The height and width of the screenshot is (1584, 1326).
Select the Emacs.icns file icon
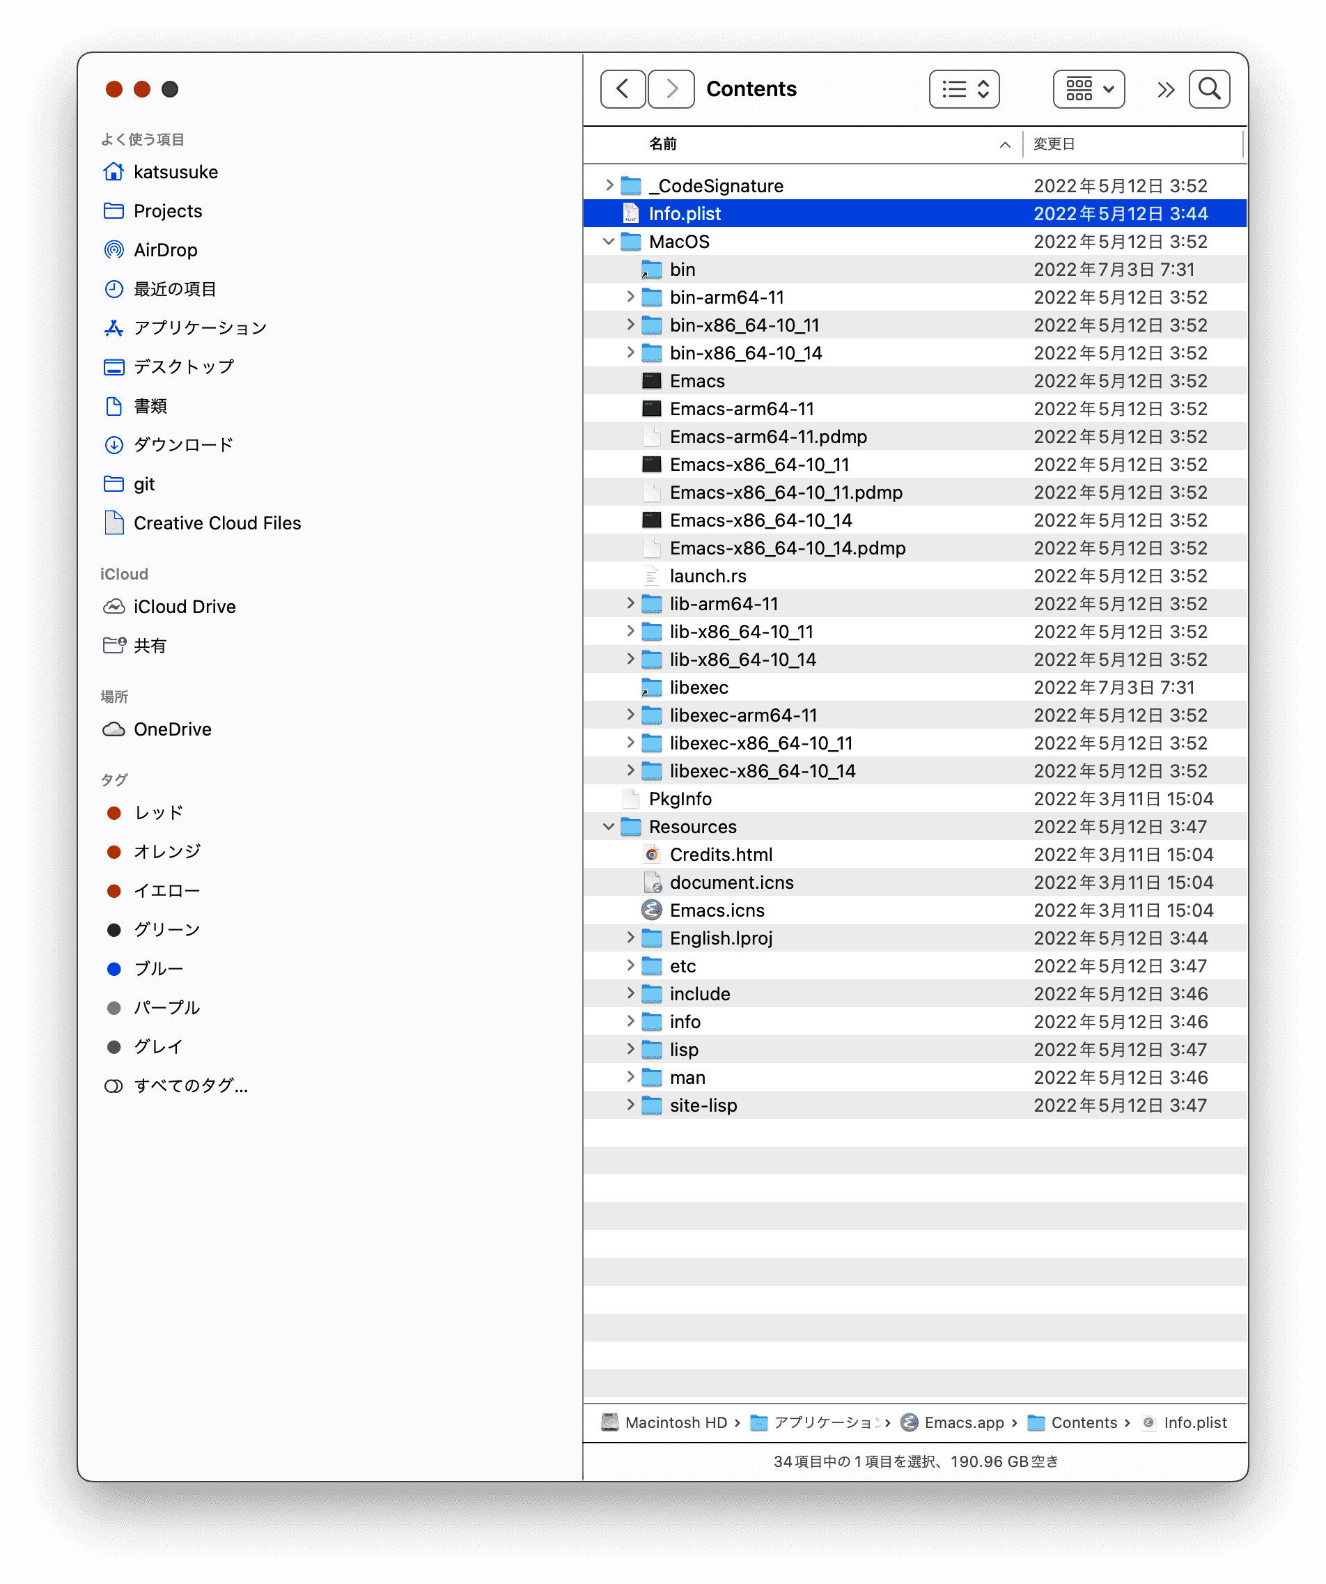652,910
